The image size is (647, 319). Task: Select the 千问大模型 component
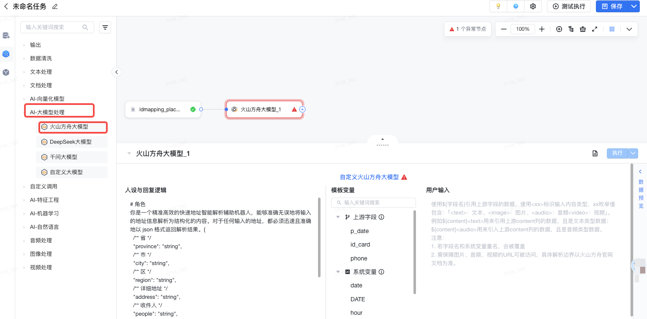click(x=63, y=157)
